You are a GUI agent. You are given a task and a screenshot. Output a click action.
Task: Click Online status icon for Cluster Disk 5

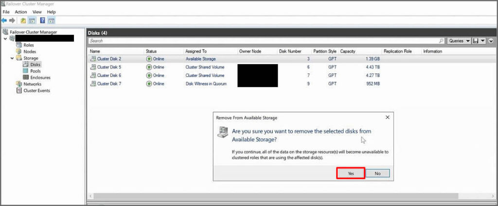coord(149,67)
